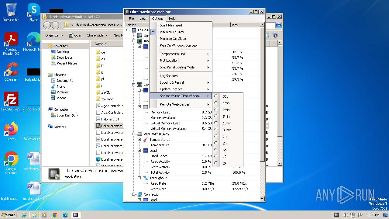This screenshot has width=389, height=219.
Task: Open Firefox desktop icon
Action: [x=11, y=131]
